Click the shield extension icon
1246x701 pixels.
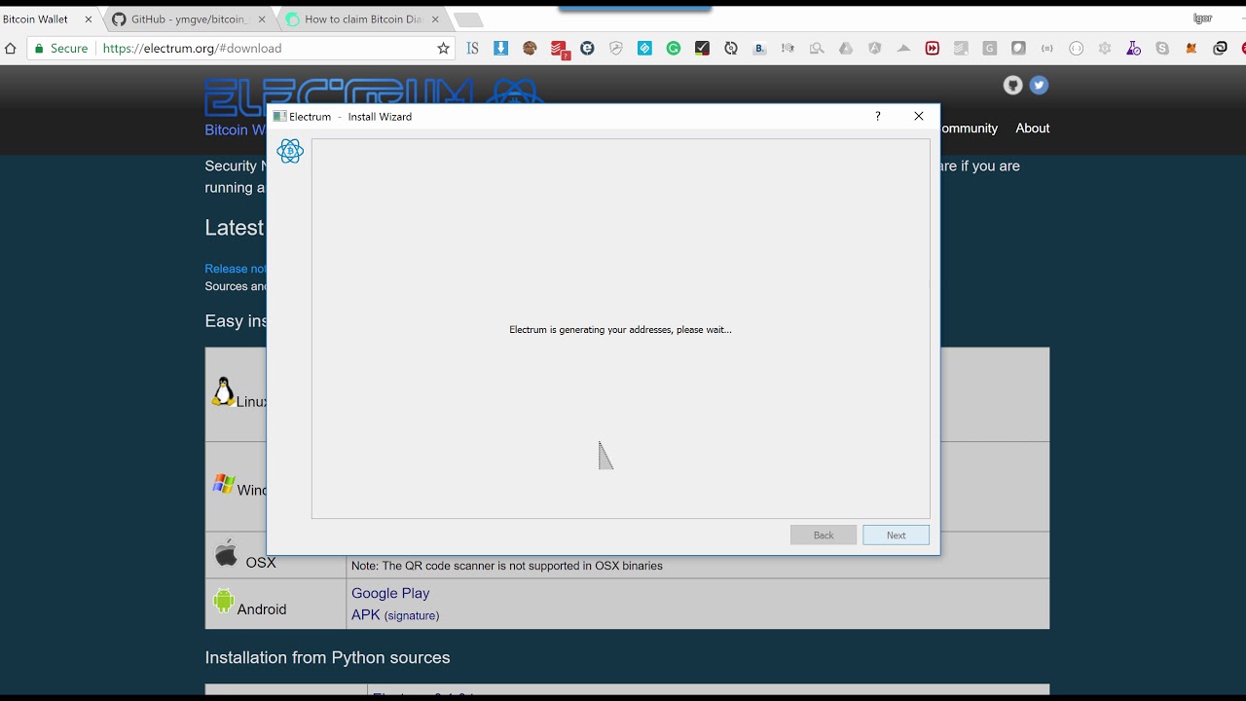coord(615,48)
